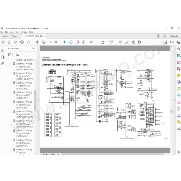Click the upload to cloud icon
Viewport: 181px width, 181px height.
16,42
